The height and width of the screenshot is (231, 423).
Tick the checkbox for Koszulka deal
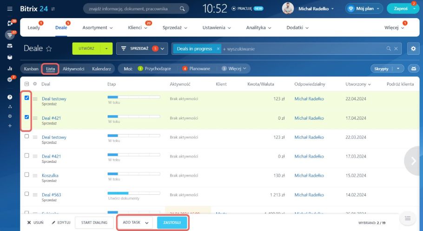click(x=26, y=175)
